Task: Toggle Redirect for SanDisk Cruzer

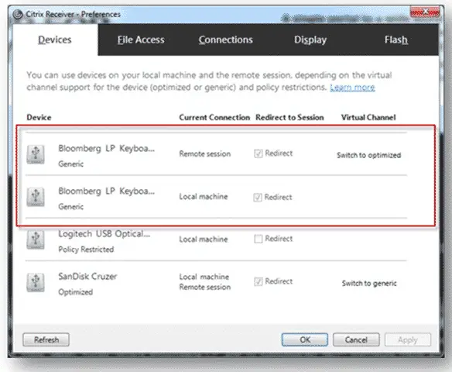Action: 259,281
